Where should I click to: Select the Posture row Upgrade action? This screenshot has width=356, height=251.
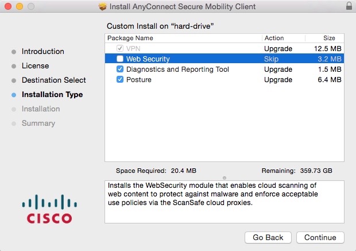point(278,79)
